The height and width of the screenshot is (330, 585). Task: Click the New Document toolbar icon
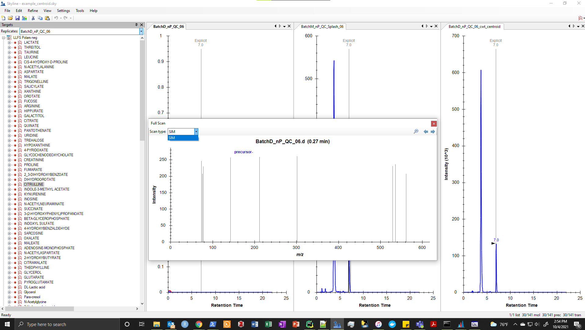(3, 18)
